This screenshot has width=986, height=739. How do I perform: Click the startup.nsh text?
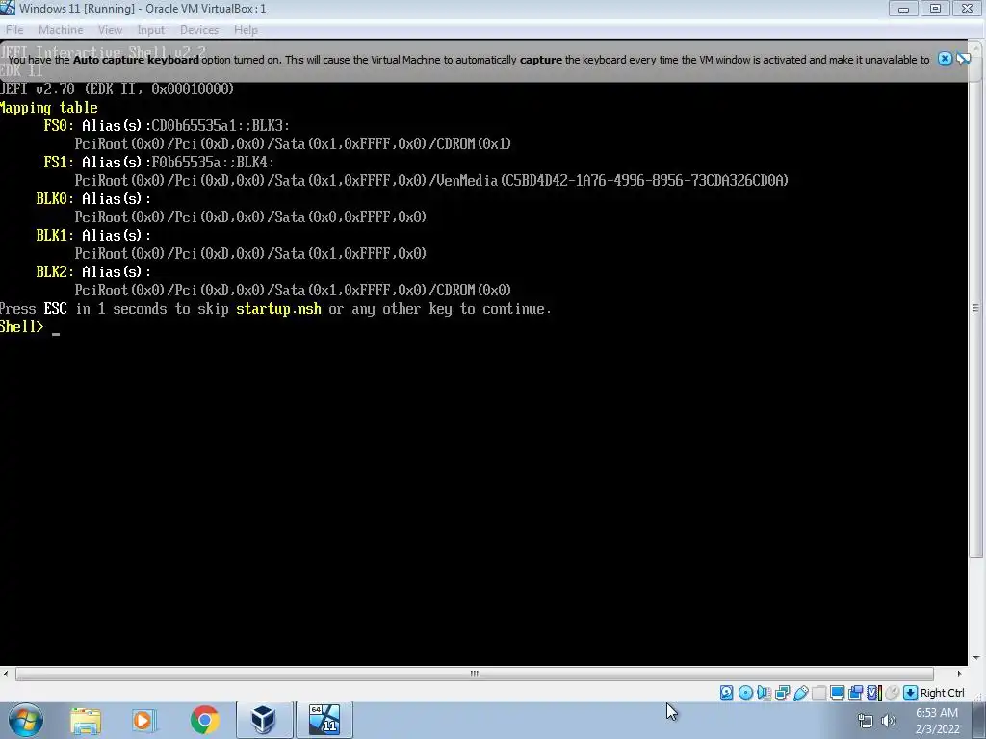[x=278, y=309]
